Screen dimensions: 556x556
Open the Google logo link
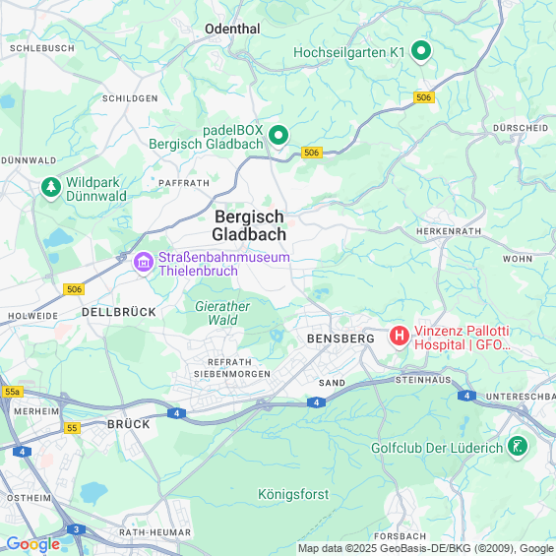click(33, 544)
